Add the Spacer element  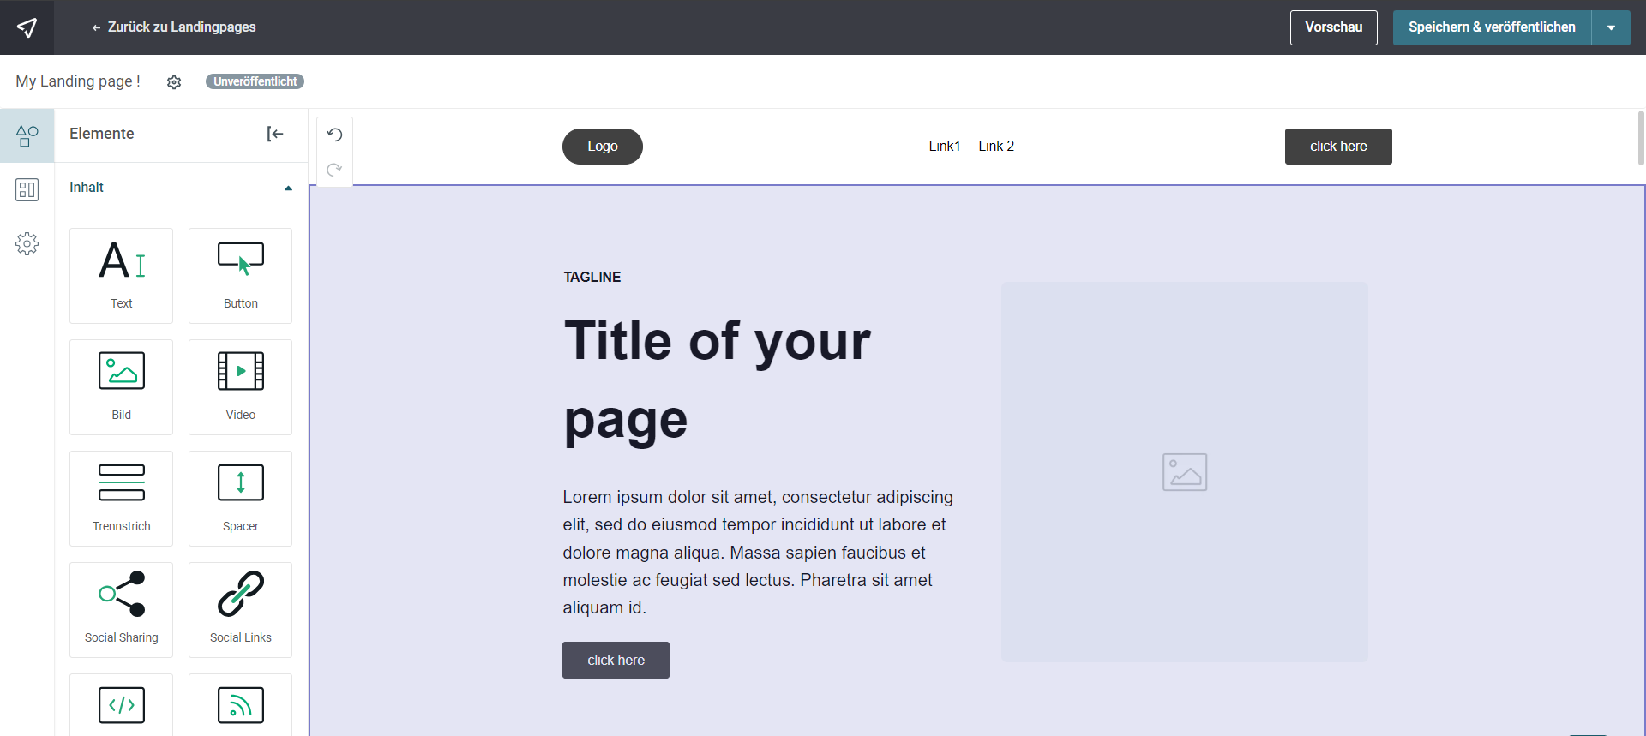[240, 498]
